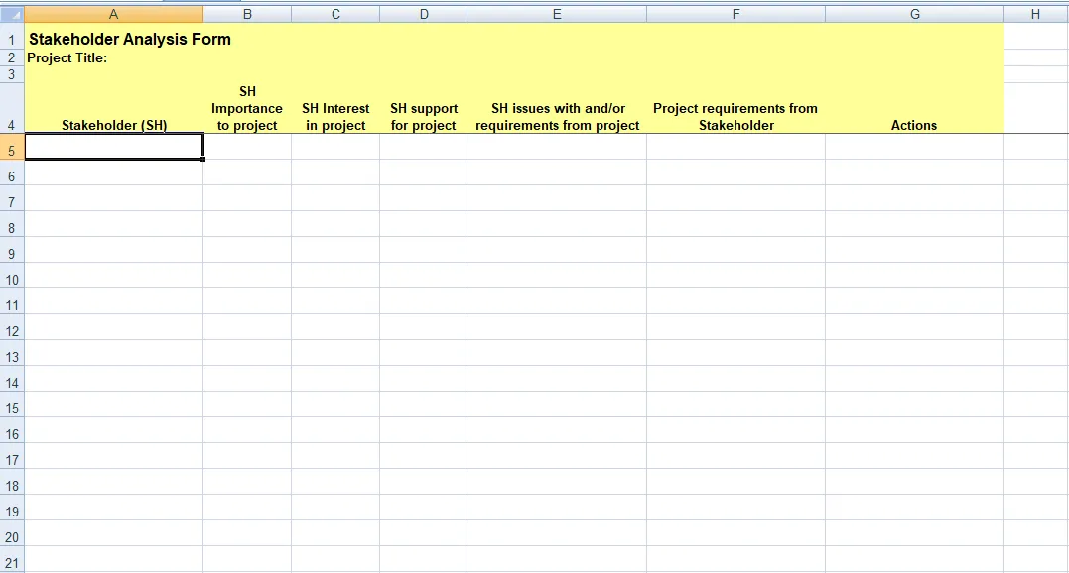The width and height of the screenshot is (1069, 573).
Task: Click the 'Stakeholder (SH)' header cell
Action: pos(114,107)
